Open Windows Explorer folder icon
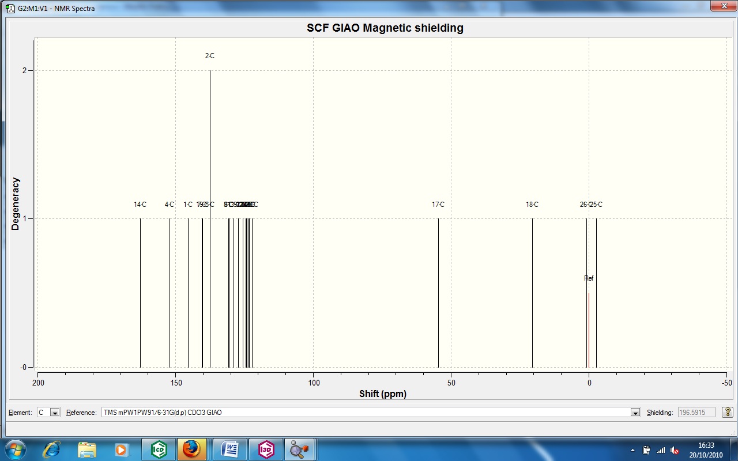The height and width of the screenshot is (461, 738). (x=86, y=449)
